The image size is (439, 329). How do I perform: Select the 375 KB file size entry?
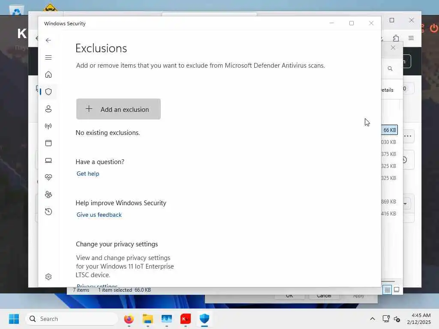(388, 154)
